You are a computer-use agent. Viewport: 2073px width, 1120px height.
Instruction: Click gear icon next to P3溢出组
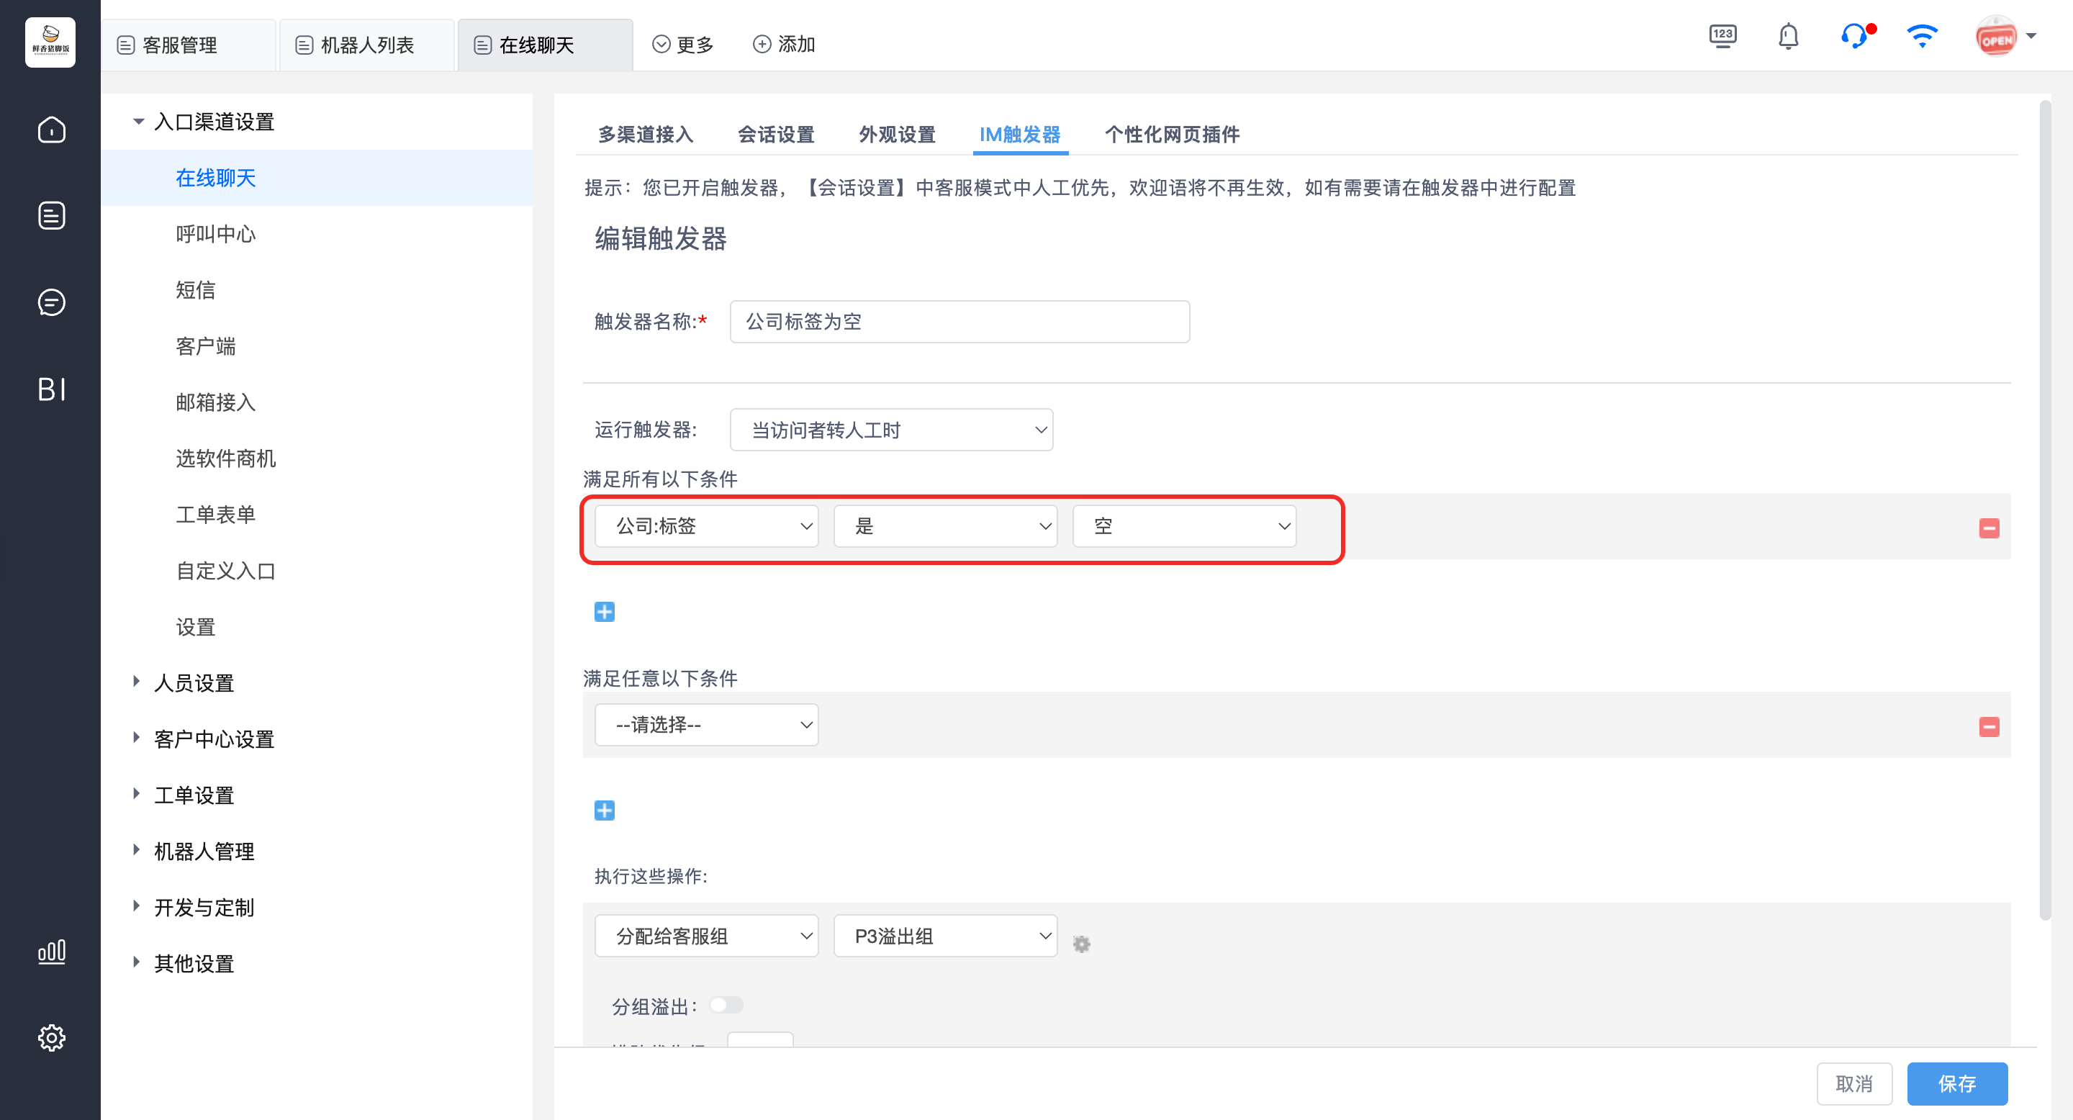pyautogui.click(x=1082, y=944)
